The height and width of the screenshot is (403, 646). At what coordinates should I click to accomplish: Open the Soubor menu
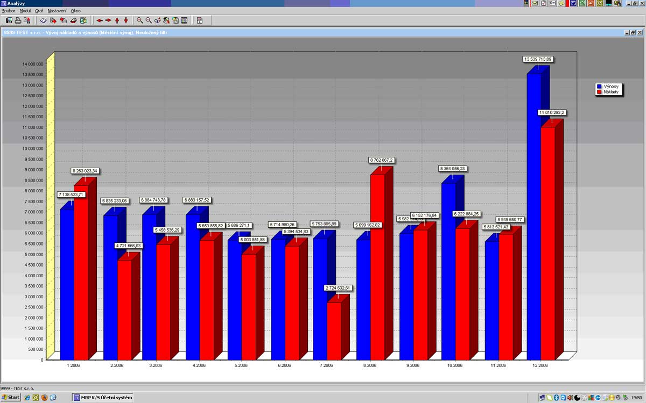[9, 11]
